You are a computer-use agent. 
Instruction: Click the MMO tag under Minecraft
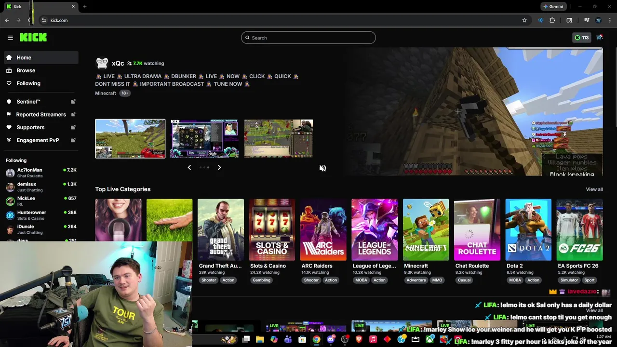coord(437,280)
